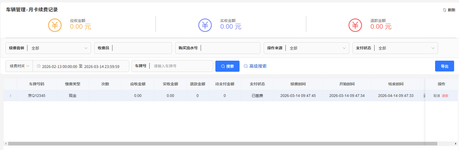Viewport: 459px width, 150px height.
Task: Focus the 收费员 input field
Action: (x=133, y=48)
